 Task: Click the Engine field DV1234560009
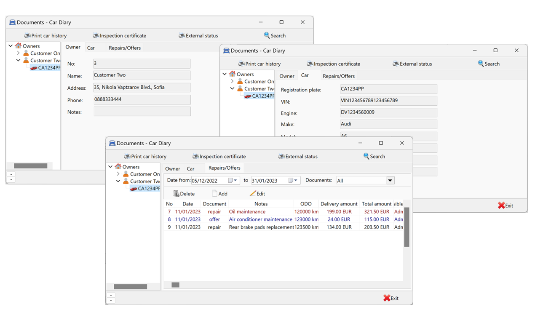(389, 113)
